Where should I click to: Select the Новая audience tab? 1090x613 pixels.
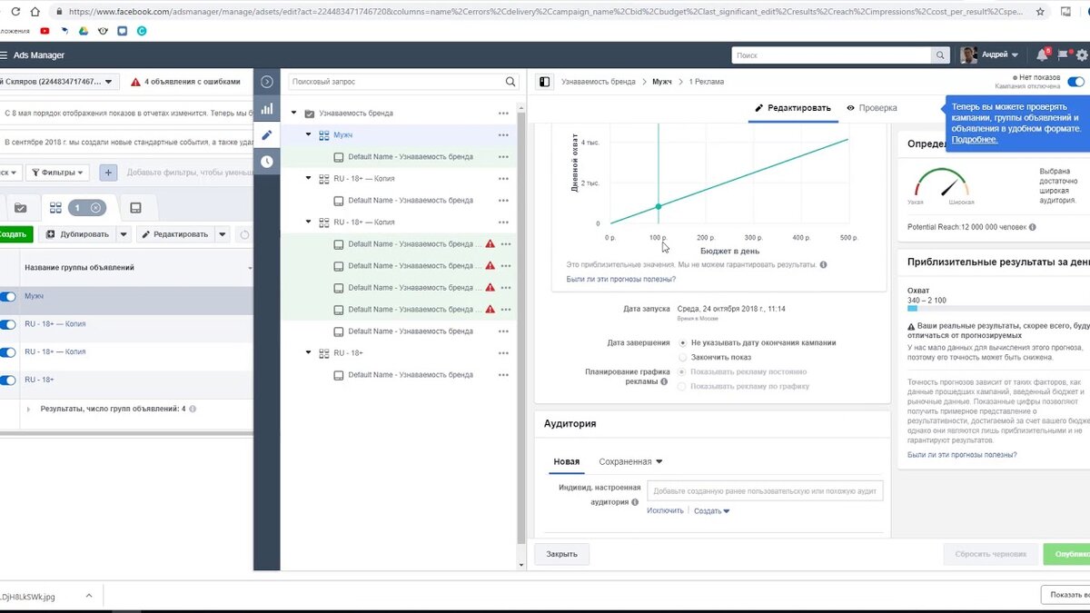click(566, 461)
